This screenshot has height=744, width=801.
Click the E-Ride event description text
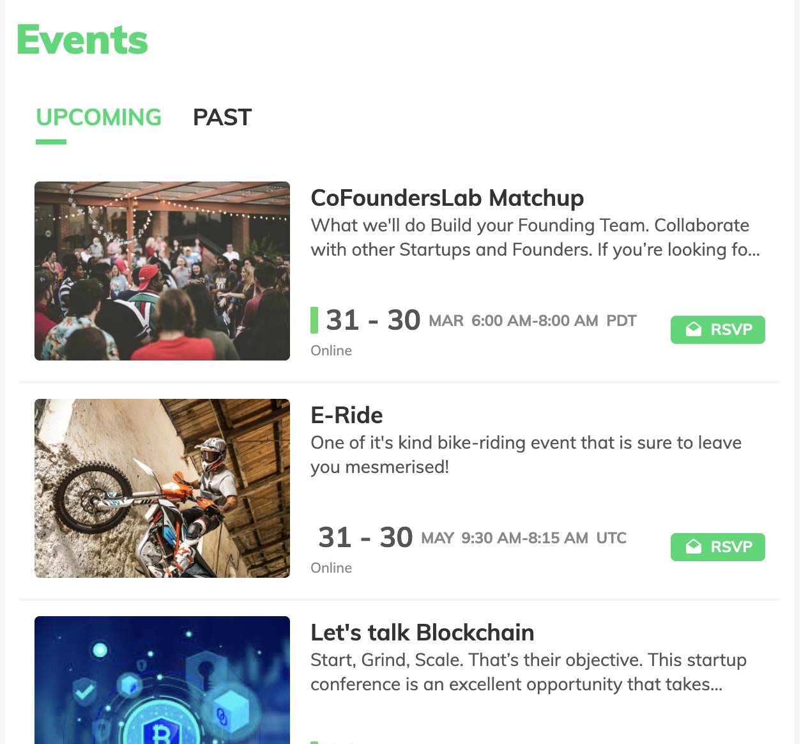(x=526, y=454)
